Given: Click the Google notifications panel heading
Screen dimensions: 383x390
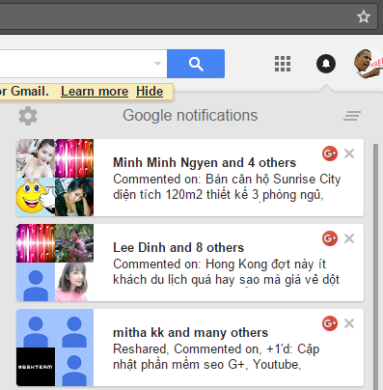Looking at the screenshot, I should coord(190,116).
